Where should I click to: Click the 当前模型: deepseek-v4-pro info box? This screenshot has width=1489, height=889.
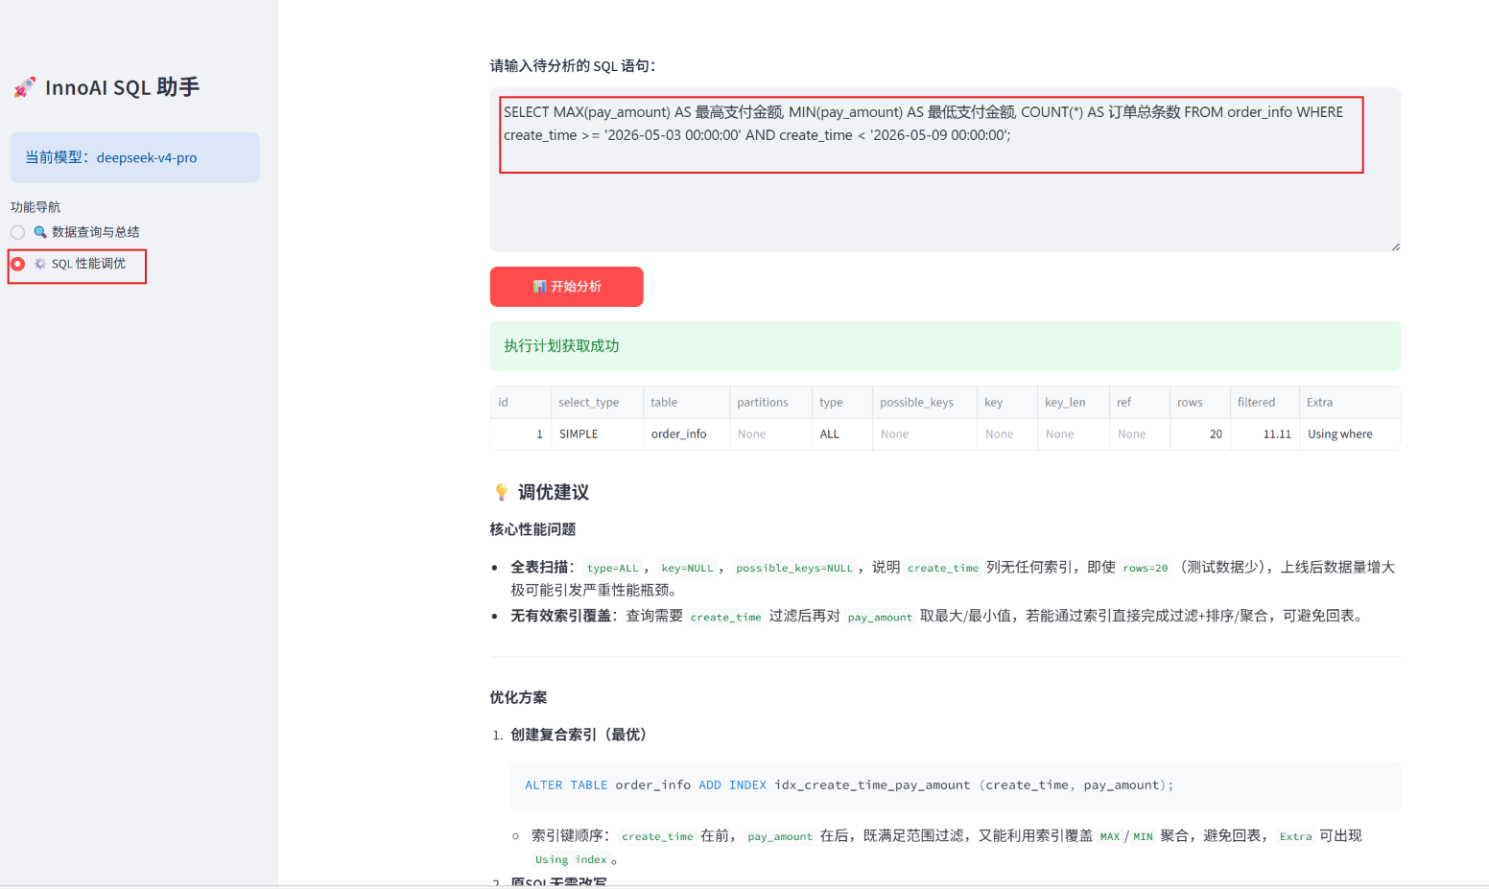(134, 157)
